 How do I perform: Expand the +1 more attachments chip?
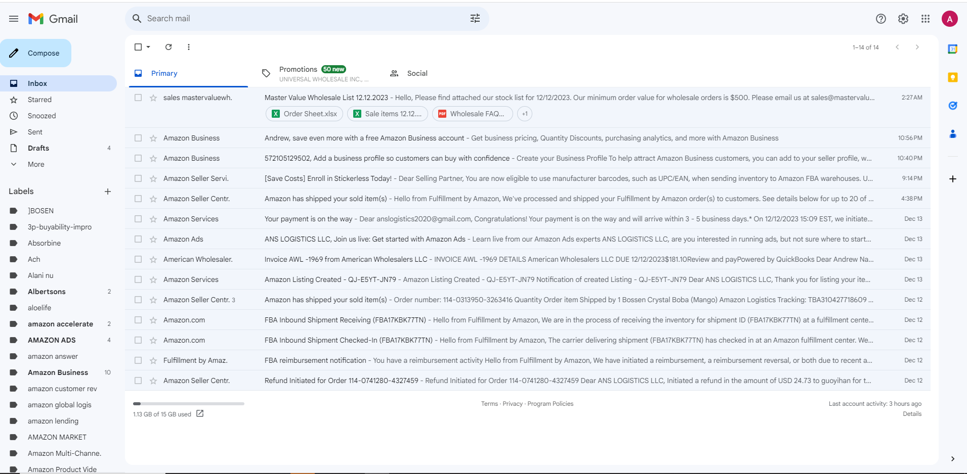(x=525, y=114)
